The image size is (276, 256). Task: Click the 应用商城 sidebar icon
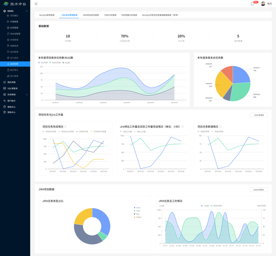tap(5, 95)
